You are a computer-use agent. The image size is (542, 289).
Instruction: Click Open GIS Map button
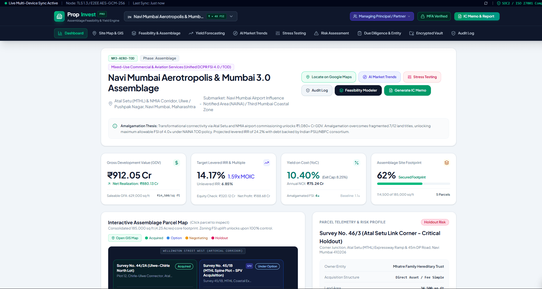[x=125, y=238]
